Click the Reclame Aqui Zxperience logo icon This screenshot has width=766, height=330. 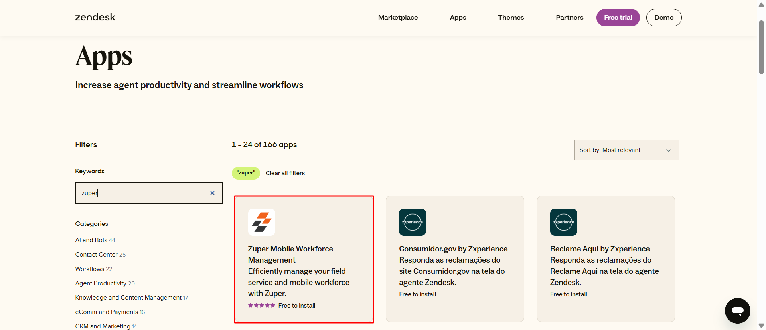coord(564,222)
